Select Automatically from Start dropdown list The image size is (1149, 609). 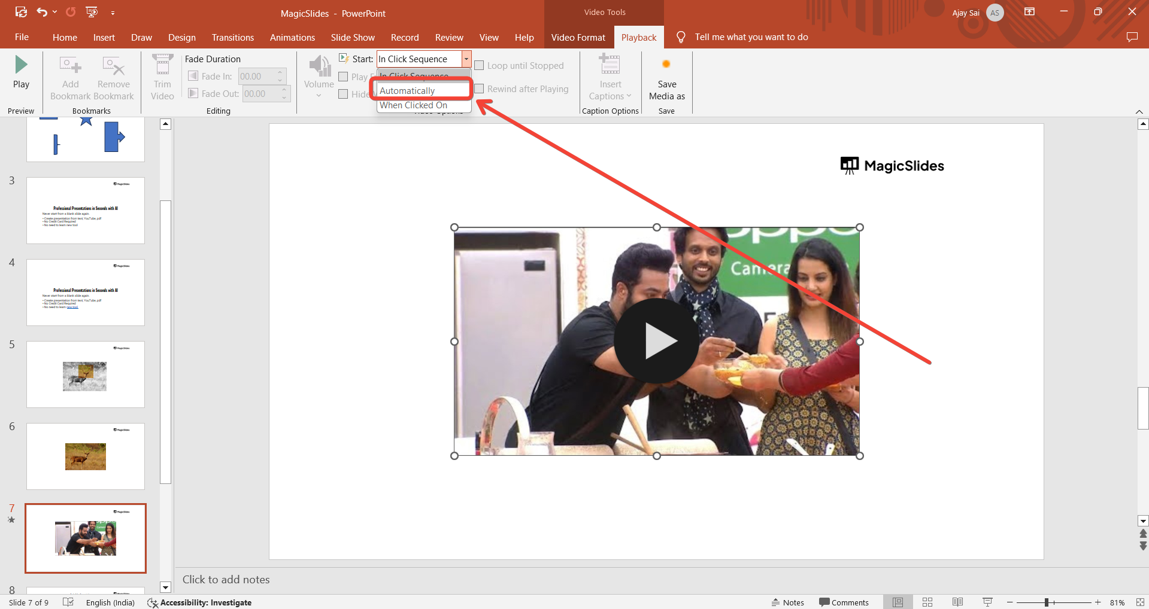tap(408, 91)
